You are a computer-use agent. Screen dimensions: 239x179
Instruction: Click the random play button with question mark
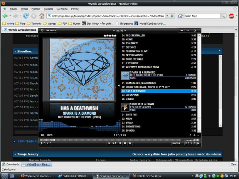114,143
